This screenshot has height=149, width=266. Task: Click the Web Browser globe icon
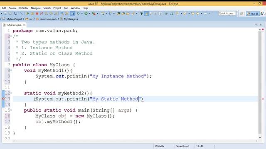[x=166, y=13]
